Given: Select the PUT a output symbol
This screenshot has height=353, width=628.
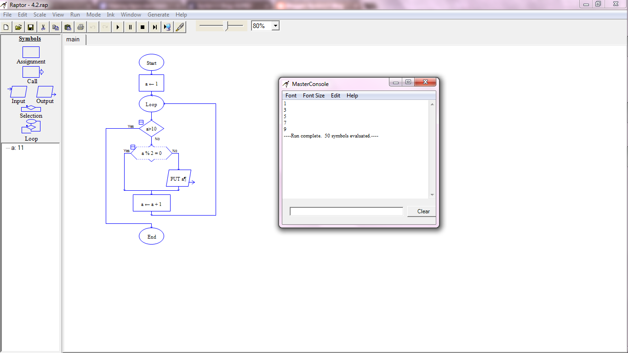Looking at the screenshot, I should click(x=178, y=178).
